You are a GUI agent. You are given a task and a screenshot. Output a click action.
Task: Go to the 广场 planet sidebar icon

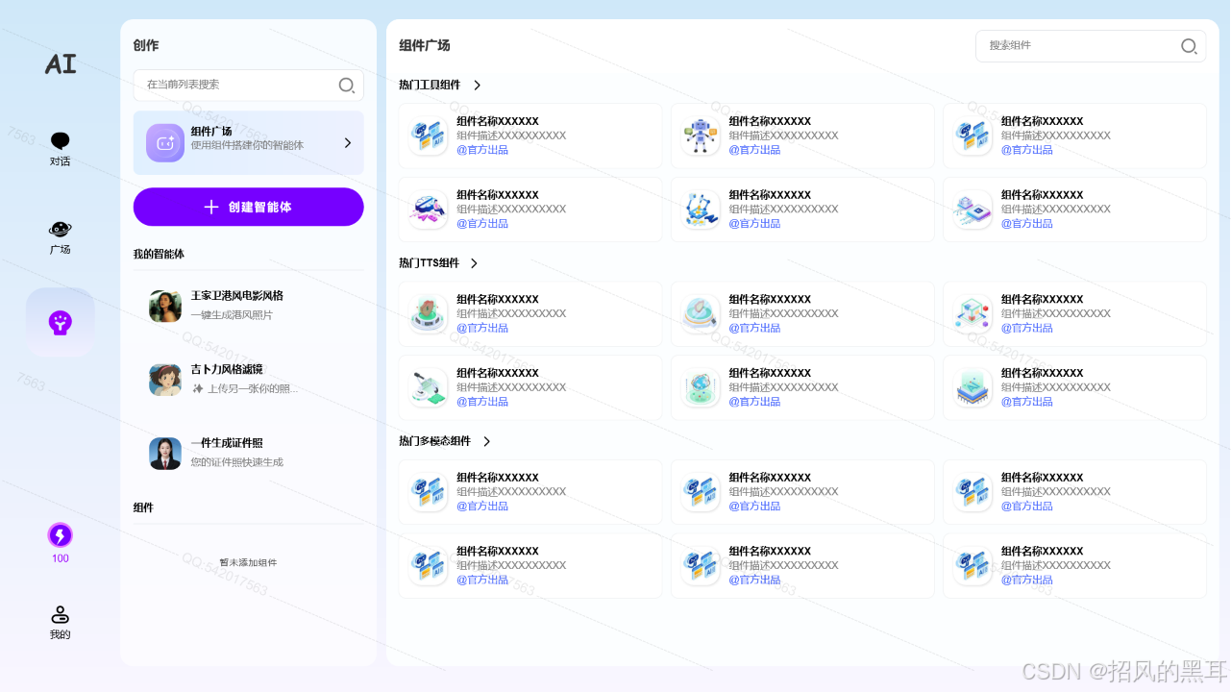(x=60, y=229)
